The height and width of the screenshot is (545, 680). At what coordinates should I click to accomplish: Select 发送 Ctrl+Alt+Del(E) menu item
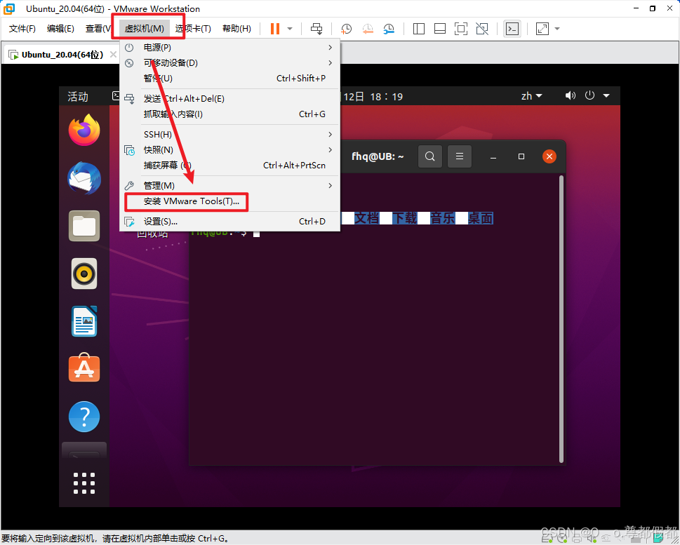click(x=229, y=98)
